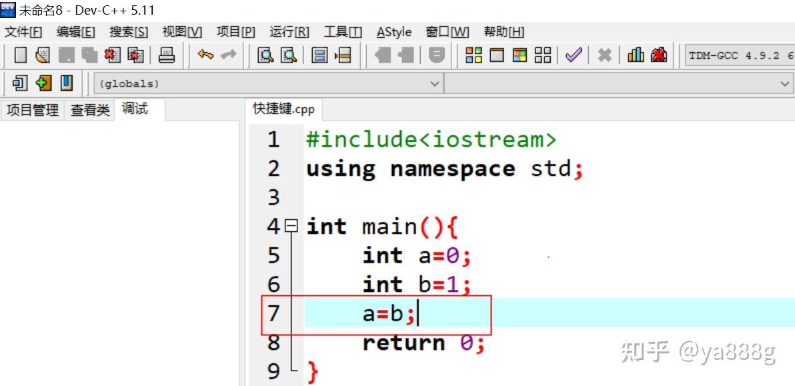Click the Compile four-colored-squares icon

click(x=474, y=55)
